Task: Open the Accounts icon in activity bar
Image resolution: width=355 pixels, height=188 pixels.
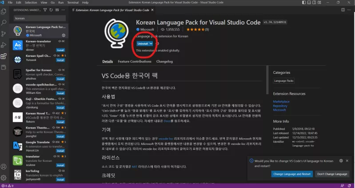Action: tap(4, 167)
